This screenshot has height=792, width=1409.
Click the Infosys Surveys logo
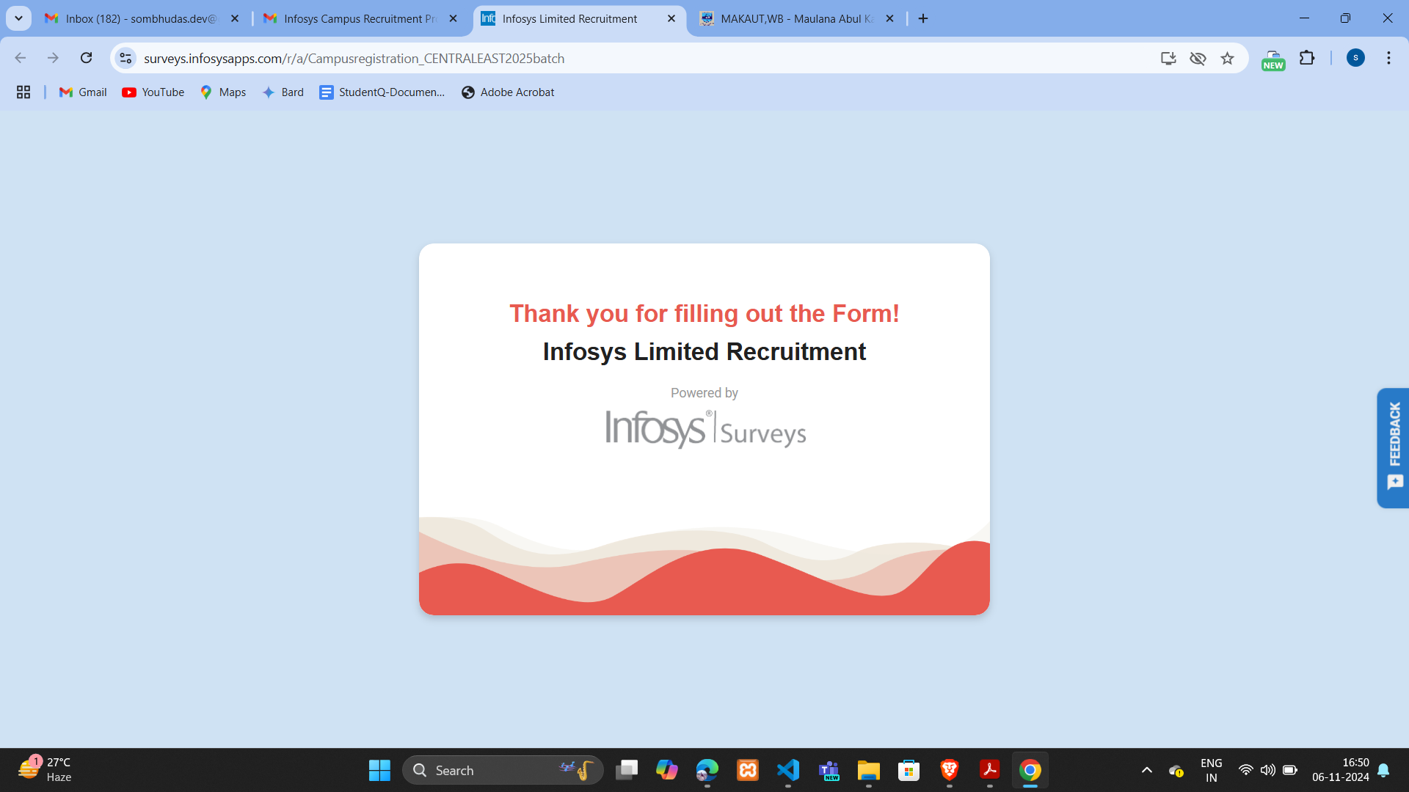[x=705, y=429]
